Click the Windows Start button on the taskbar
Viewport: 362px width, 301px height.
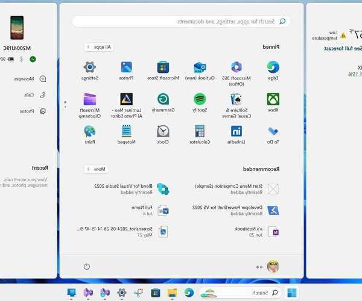pyautogui.click(x=292, y=293)
